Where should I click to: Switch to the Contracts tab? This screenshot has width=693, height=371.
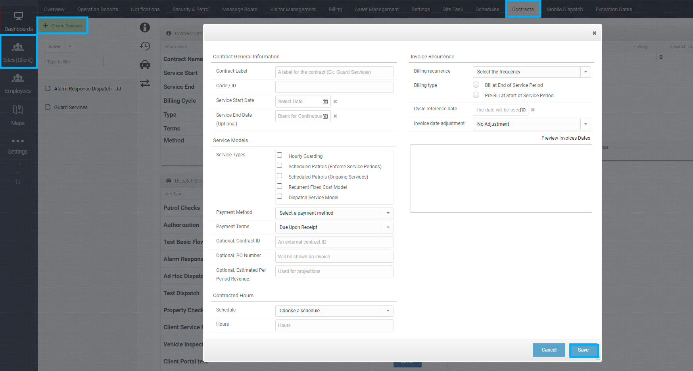[x=523, y=9]
